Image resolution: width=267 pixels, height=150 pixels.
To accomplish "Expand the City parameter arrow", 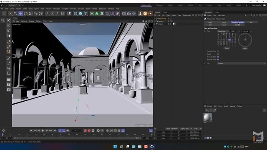I will (x=205, y=63).
